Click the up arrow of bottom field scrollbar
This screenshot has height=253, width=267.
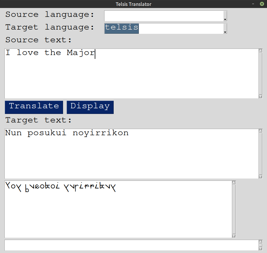pyautogui.click(x=260, y=241)
